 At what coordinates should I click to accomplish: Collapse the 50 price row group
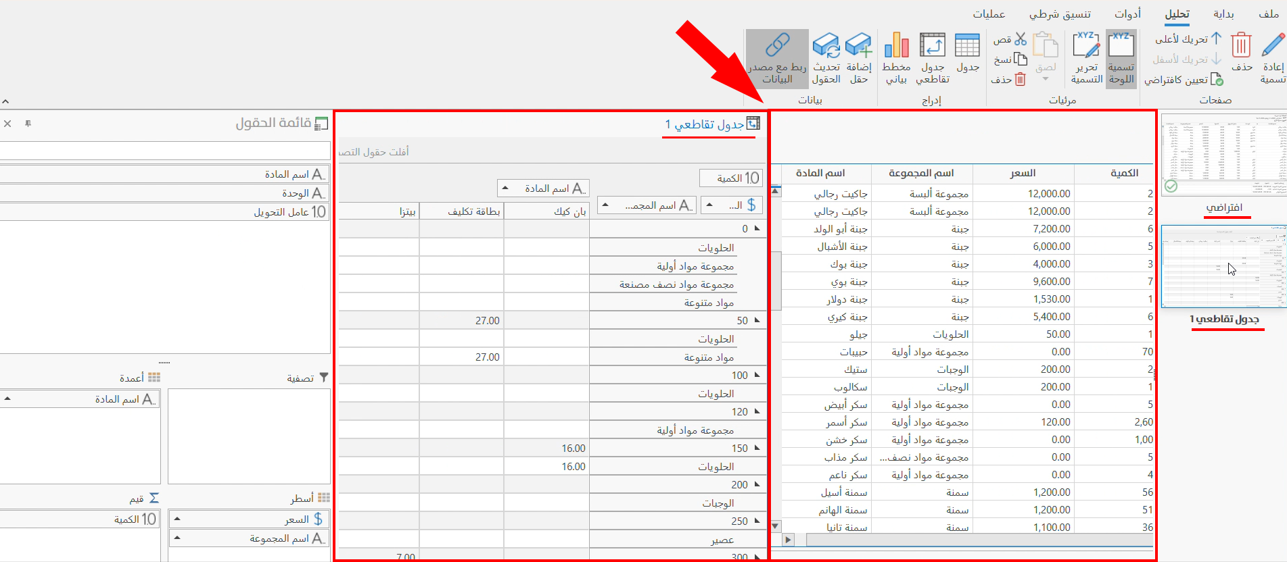click(x=757, y=320)
